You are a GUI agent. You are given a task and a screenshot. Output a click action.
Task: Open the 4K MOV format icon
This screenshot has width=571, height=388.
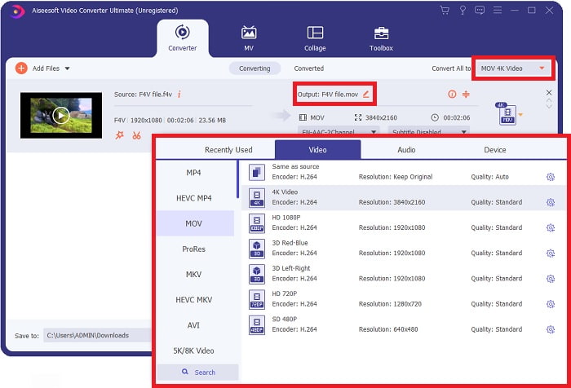507,114
